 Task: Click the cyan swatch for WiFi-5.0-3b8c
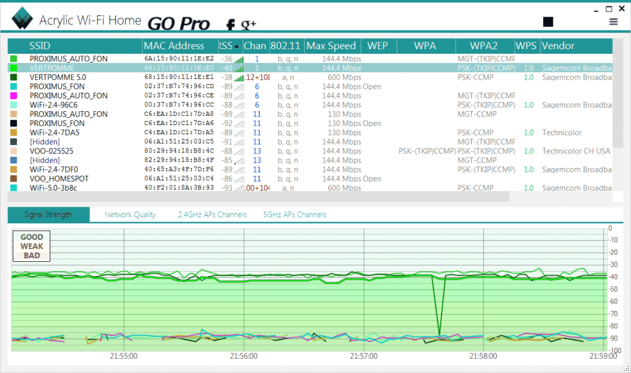(x=14, y=188)
